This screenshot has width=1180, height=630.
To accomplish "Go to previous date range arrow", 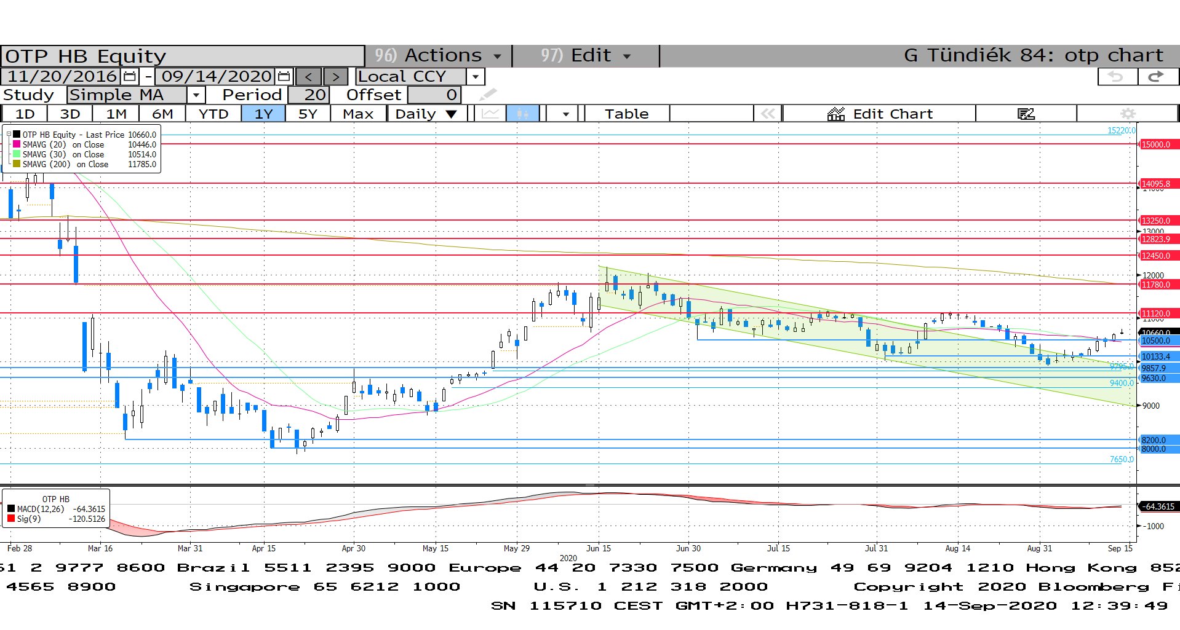I will [308, 77].
